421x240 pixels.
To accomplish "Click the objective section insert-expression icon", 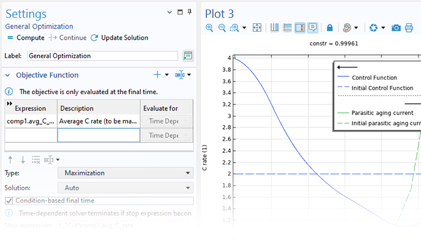I will 180,75.
